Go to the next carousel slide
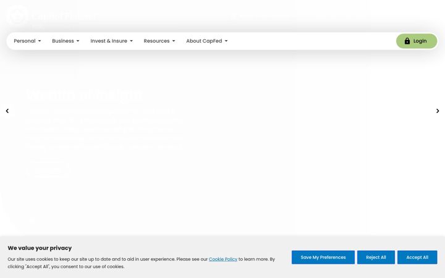This screenshot has height=278, width=445. pyautogui.click(x=438, y=111)
